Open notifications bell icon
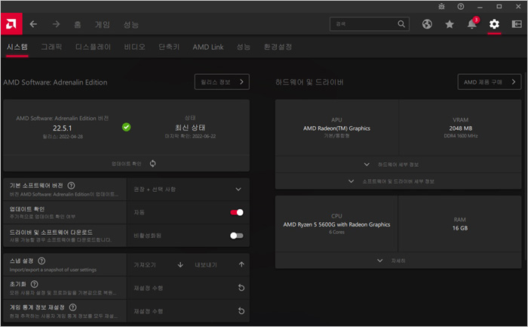Image resolution: width=528 pixels, height=327 pixels. (x=471, y=24)
